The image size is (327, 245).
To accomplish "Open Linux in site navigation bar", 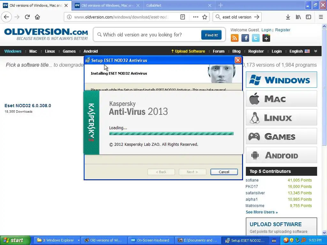I will [x=50, y=51].
